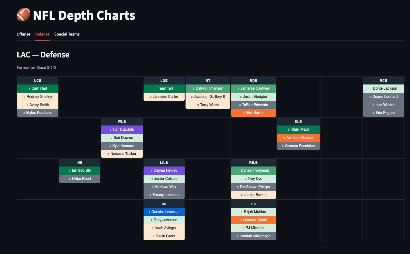
Task: Click Tuli Tuipulotu at WLB
Action: 122,129
